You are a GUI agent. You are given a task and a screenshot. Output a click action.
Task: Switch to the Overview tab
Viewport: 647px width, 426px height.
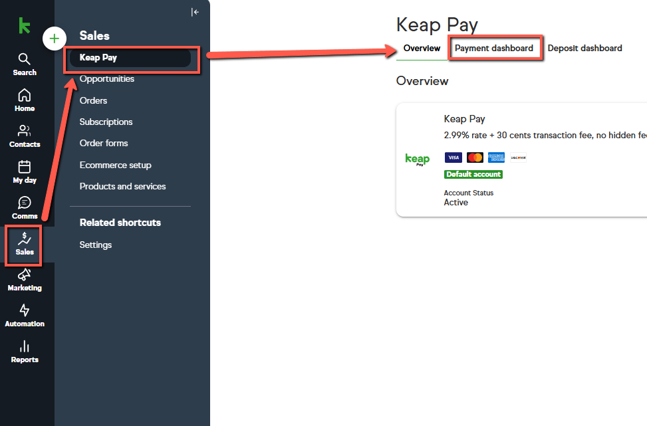point(422,49)
